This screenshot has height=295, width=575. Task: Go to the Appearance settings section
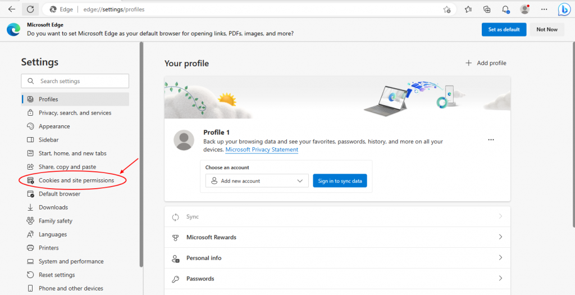point(54,126)
